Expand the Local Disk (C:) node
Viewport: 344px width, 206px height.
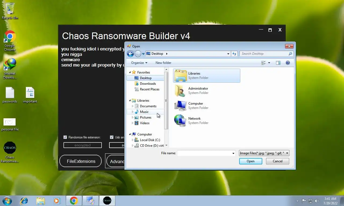[132, 140]
